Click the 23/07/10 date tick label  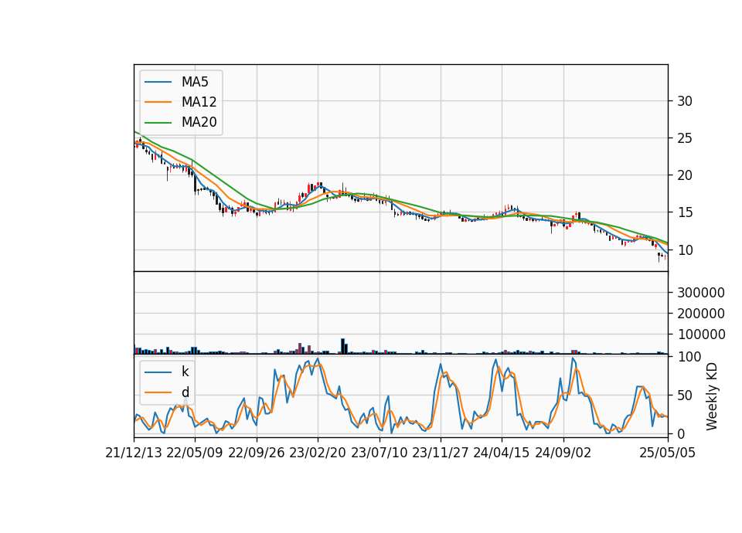379,453
